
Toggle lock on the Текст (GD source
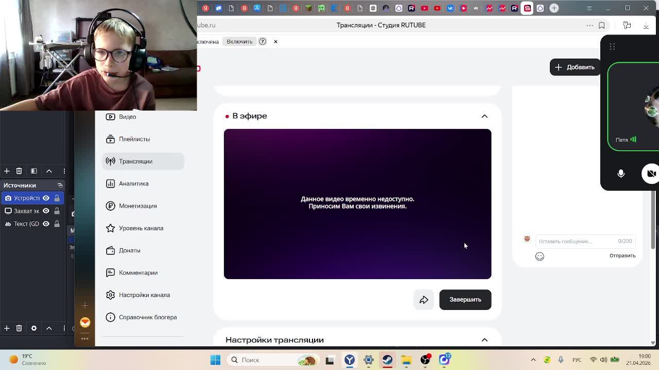point(57,224)
